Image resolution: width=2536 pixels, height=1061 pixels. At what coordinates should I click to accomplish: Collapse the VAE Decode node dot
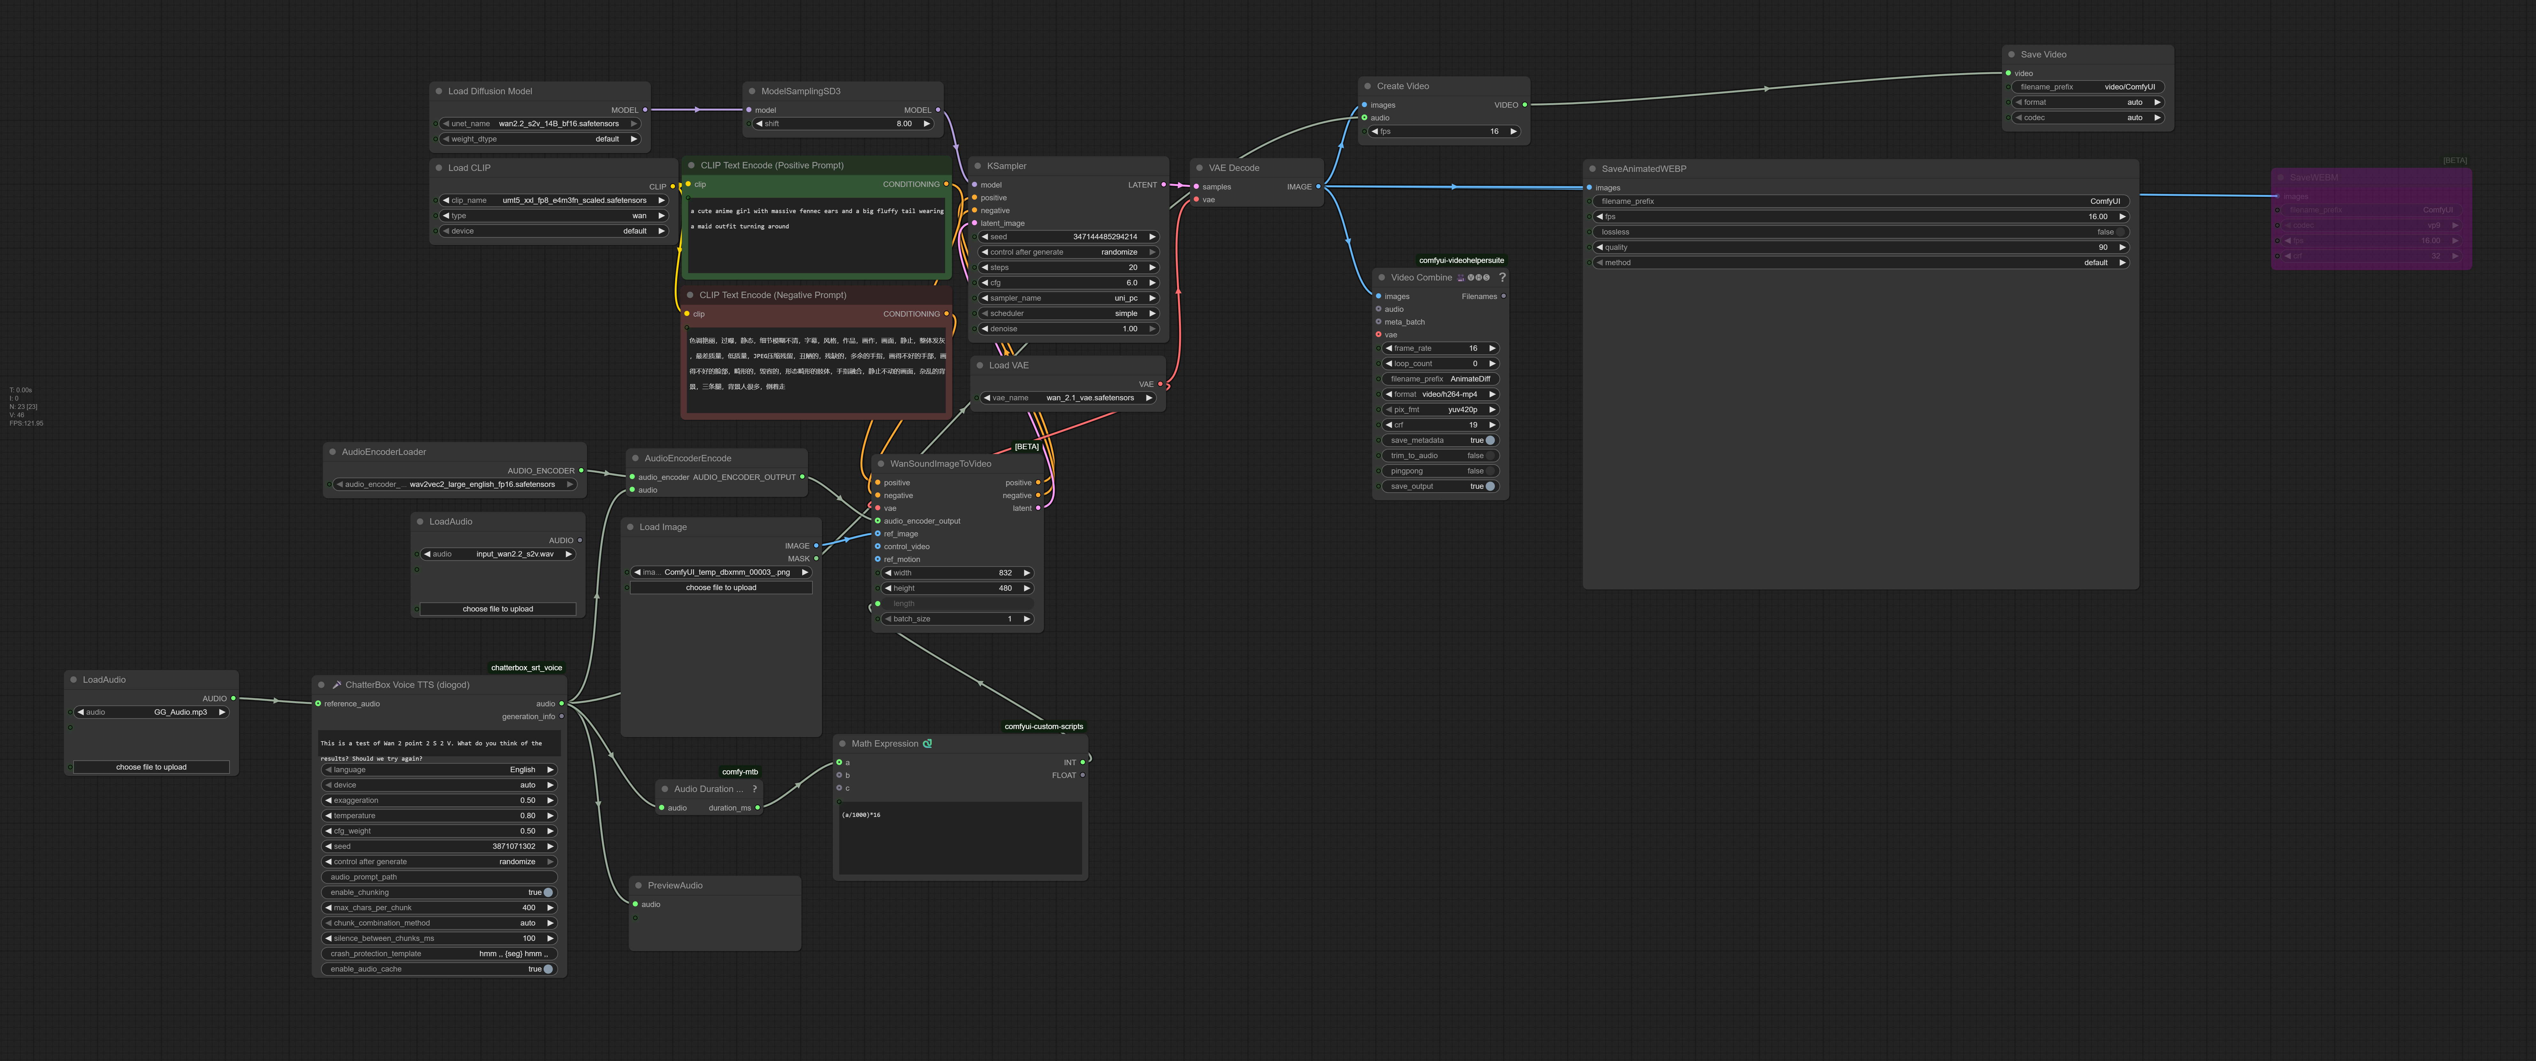point(1199,168)
